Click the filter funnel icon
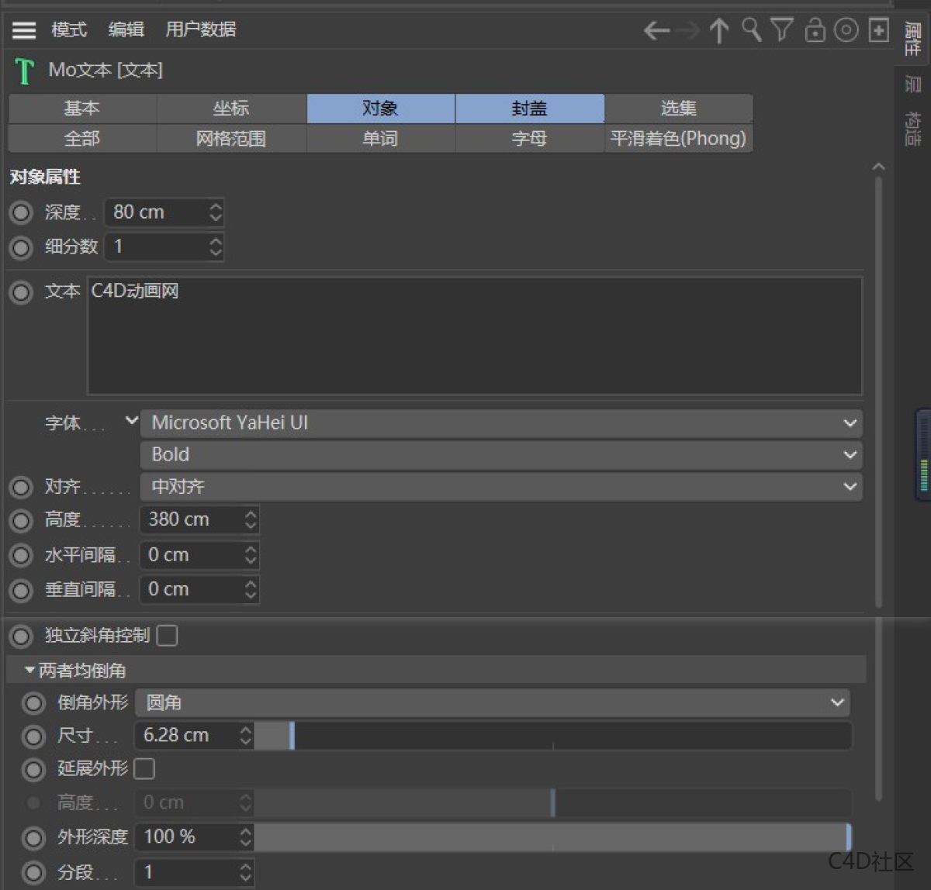Viewport: 931px width, 890px height. (781, 31)
